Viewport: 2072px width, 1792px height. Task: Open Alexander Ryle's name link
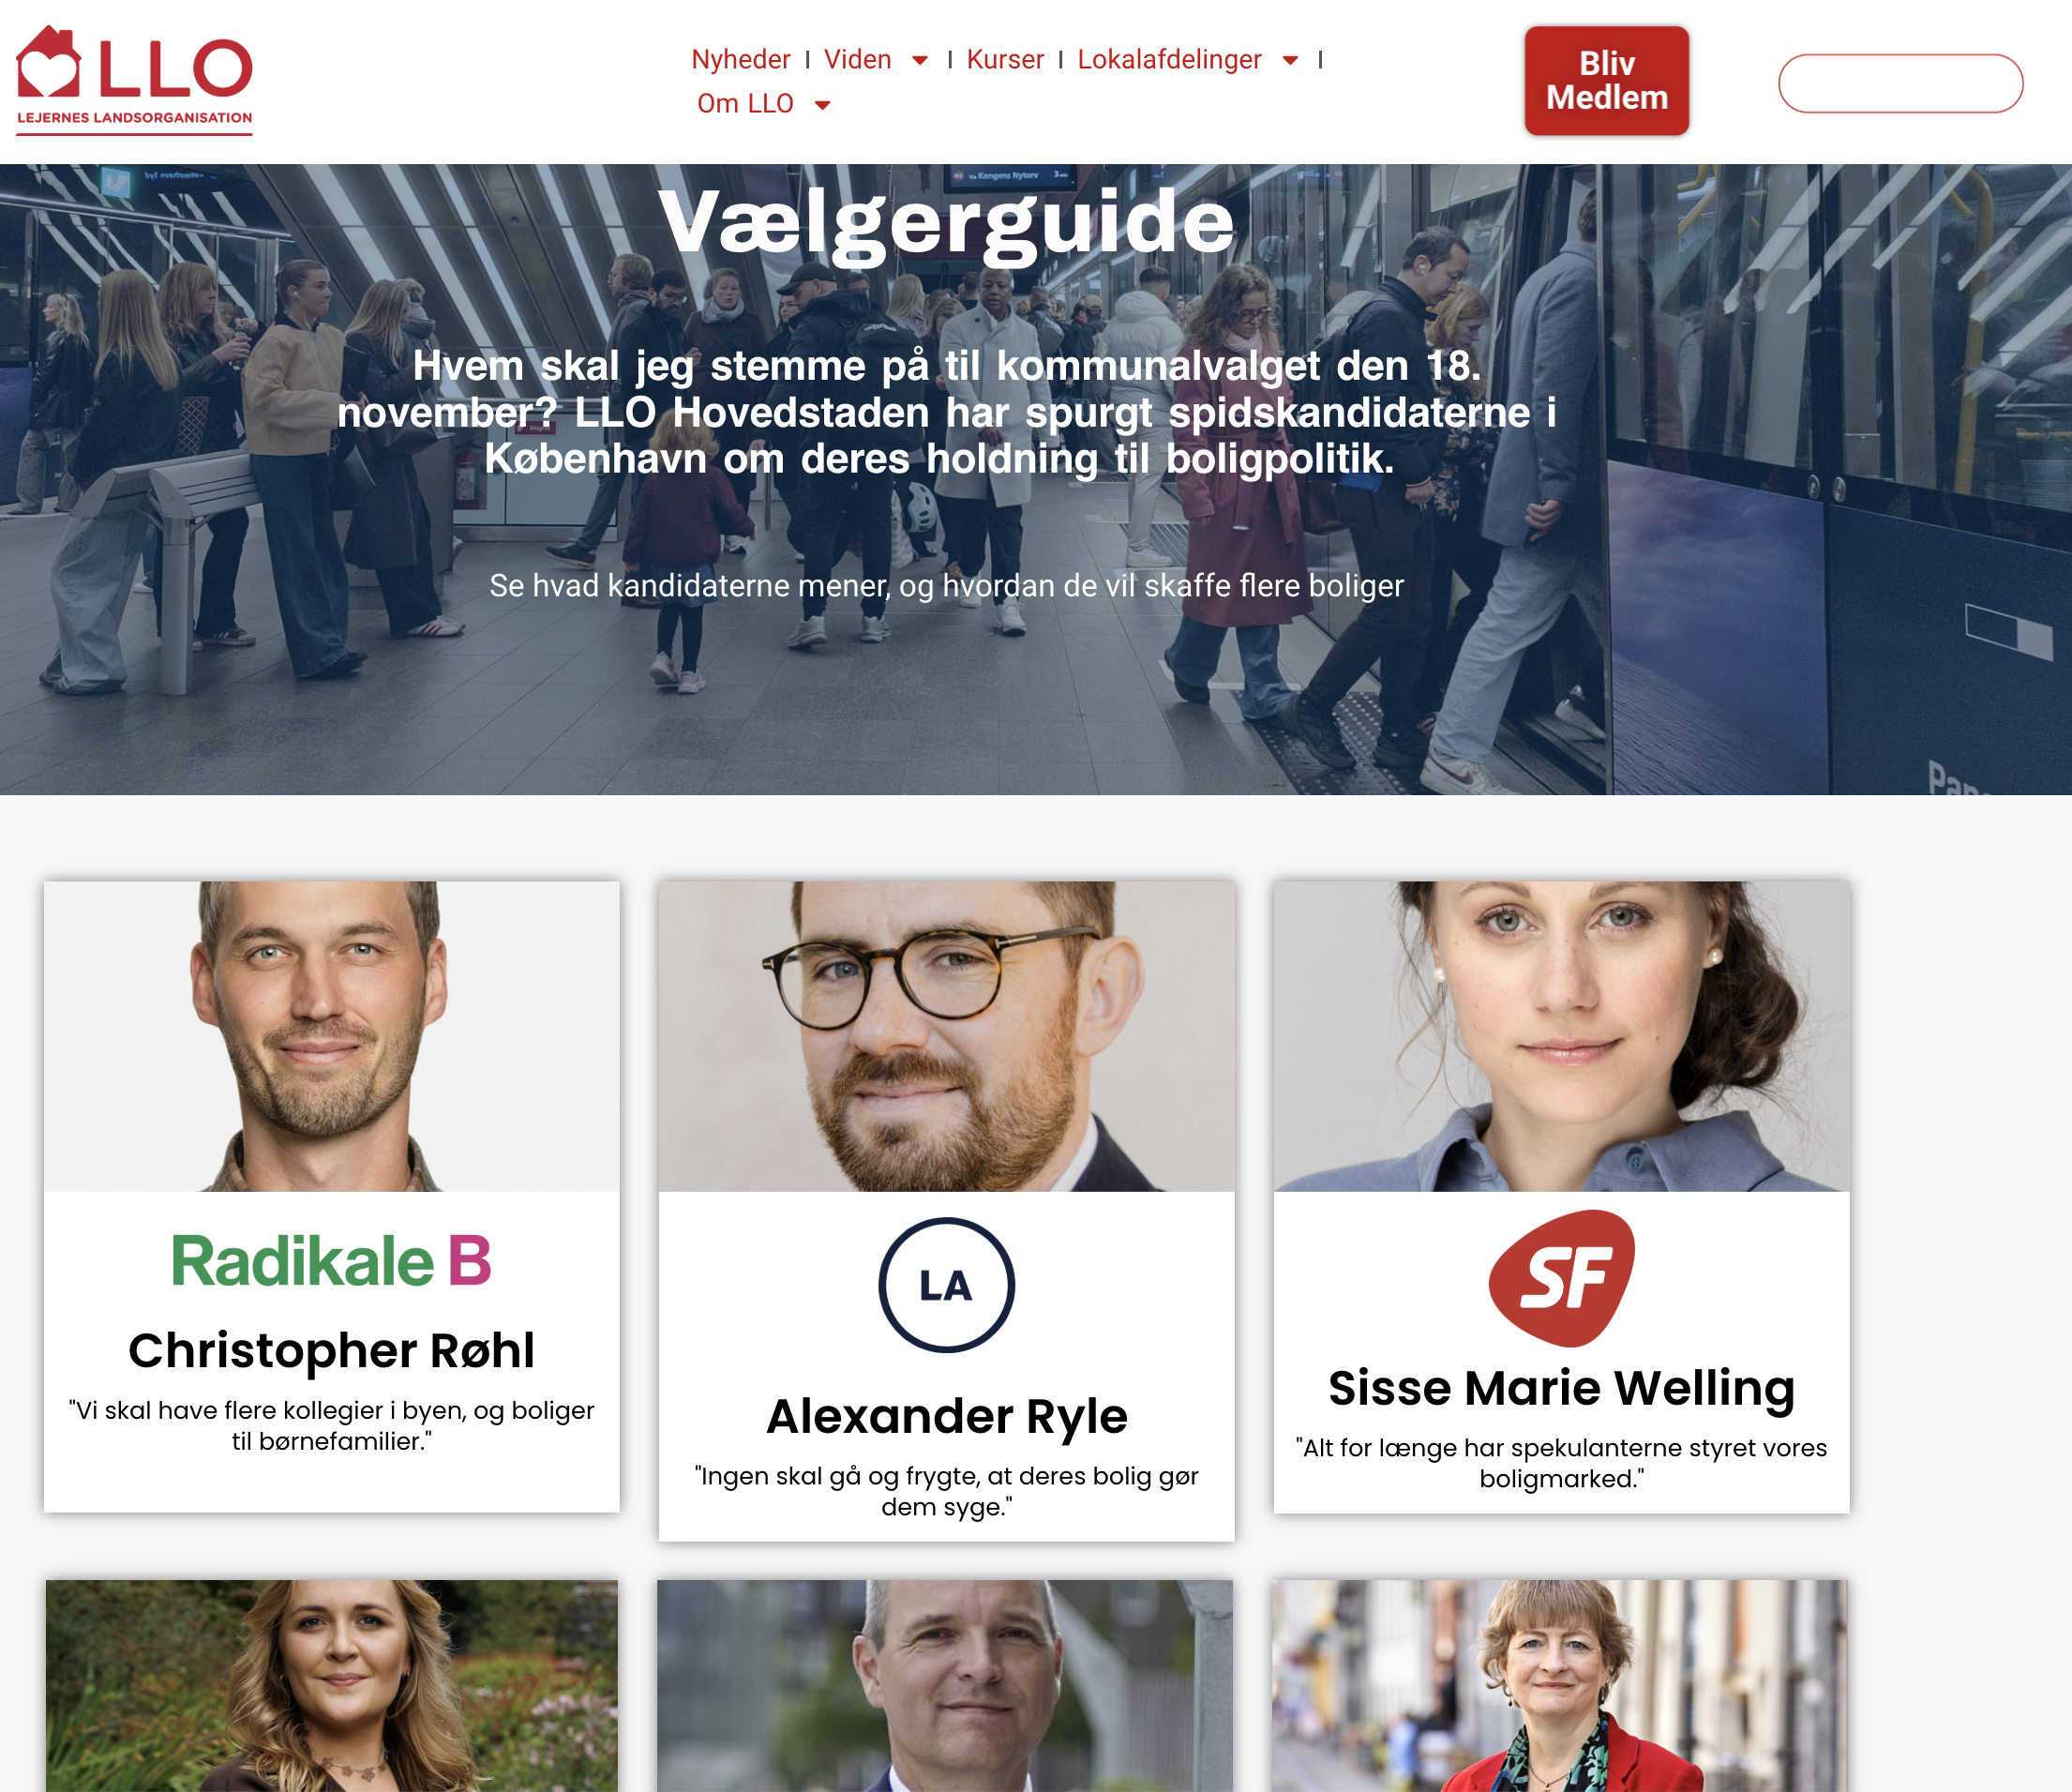946,1416
